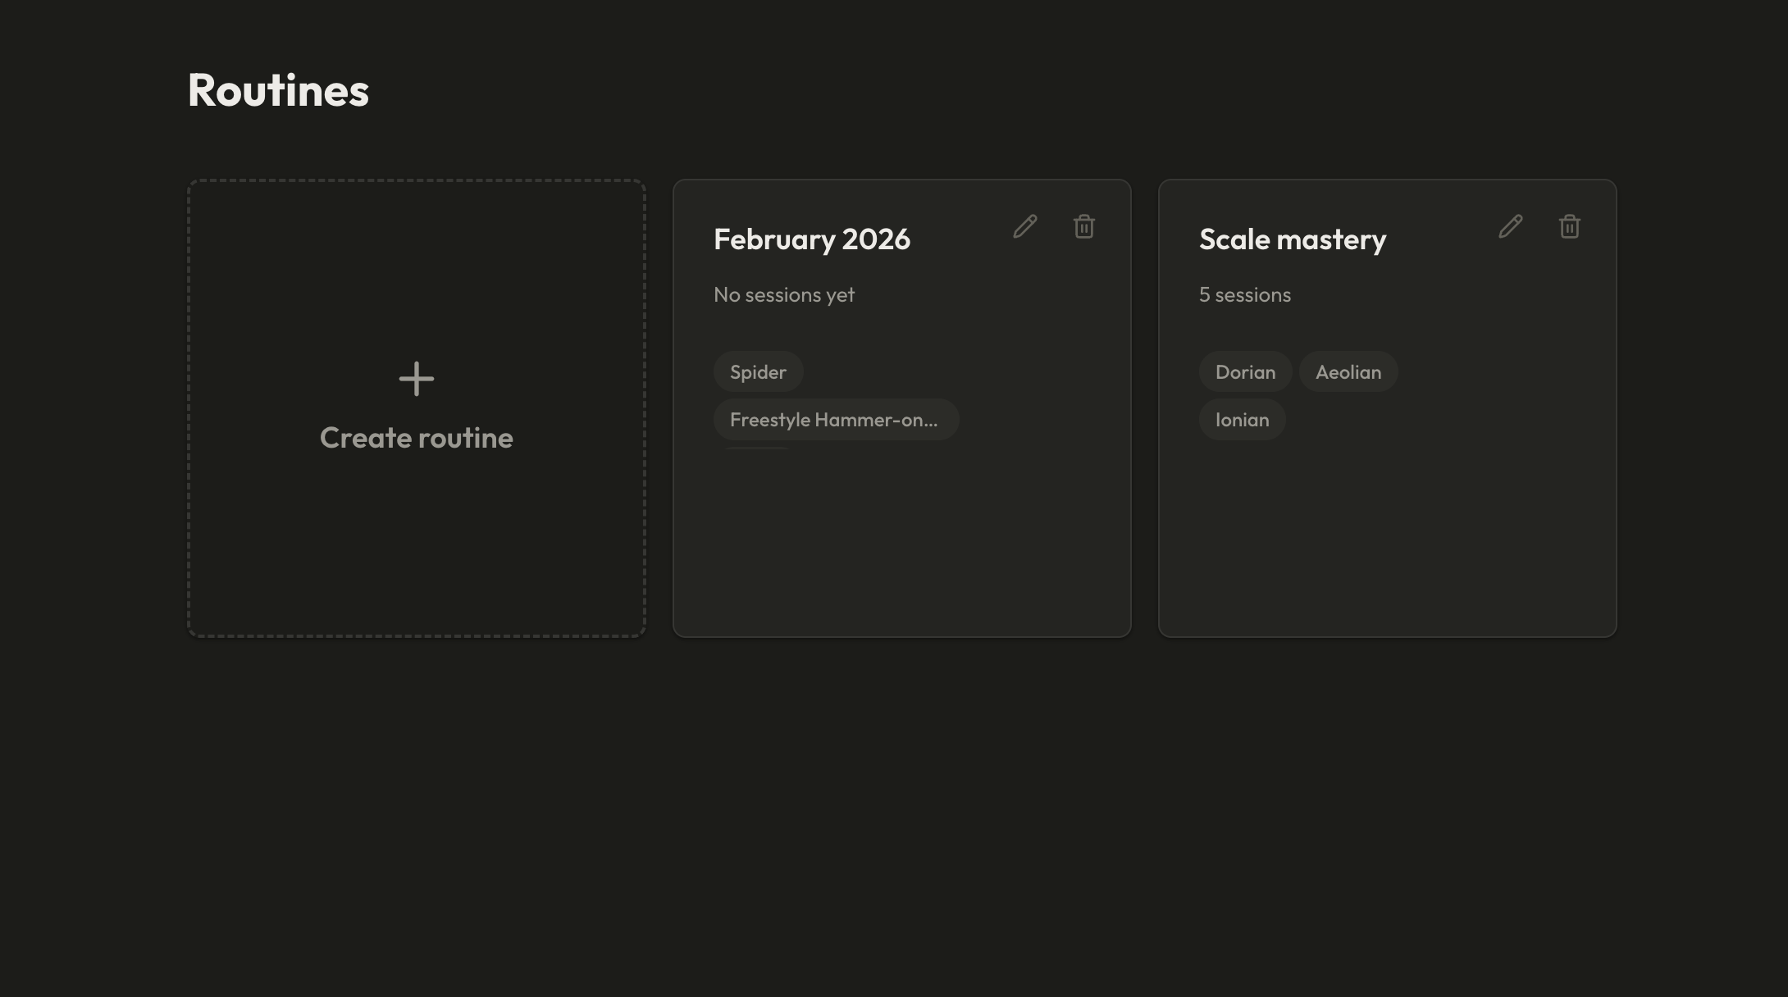Viewport: 1788px width, 997px height.
Task: Select the pencil icon on February 2026 card
Action: [1024, 227]
